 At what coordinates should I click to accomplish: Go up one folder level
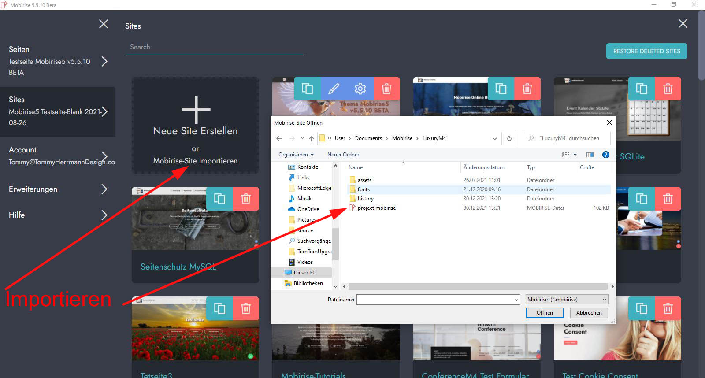click(x=312, y=138)
